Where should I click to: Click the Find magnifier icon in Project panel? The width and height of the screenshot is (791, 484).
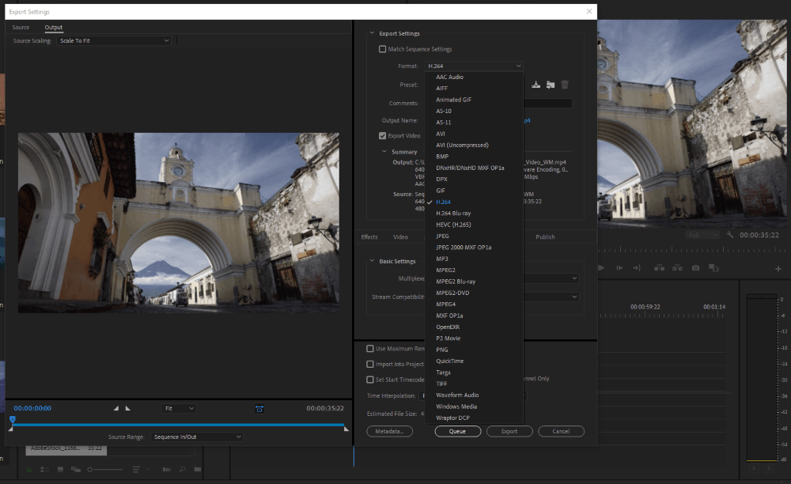pos(182,470)
